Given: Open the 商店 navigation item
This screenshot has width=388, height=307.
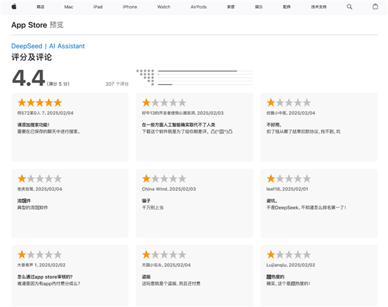Looking at the screenshot, I should pyautogui.click(x=41, y=6).
